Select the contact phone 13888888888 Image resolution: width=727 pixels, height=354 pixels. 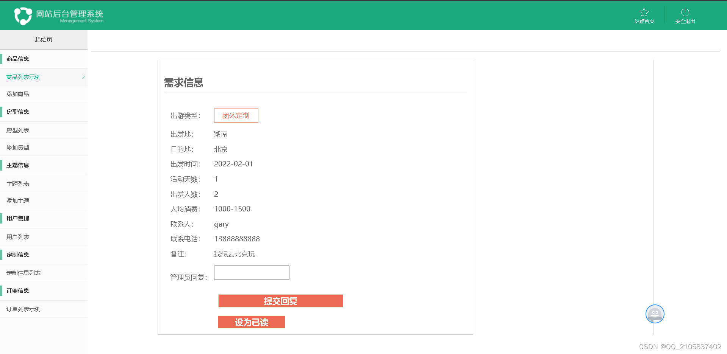coord(237,239)
